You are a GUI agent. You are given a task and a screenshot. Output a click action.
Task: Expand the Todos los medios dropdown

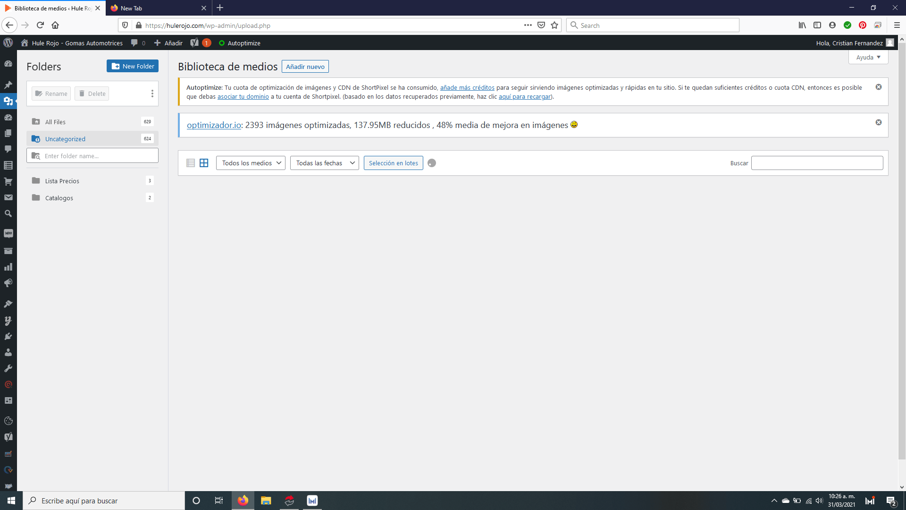251,163
